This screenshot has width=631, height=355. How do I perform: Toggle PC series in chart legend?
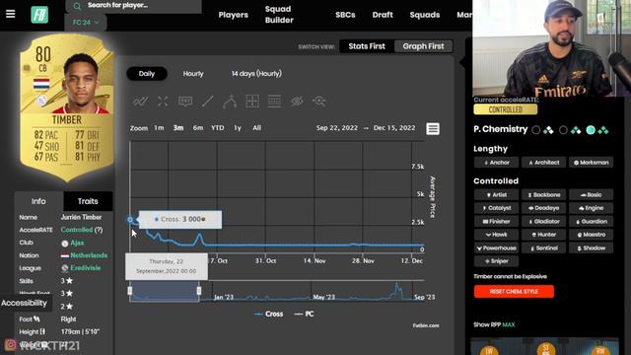click(305, 314)
